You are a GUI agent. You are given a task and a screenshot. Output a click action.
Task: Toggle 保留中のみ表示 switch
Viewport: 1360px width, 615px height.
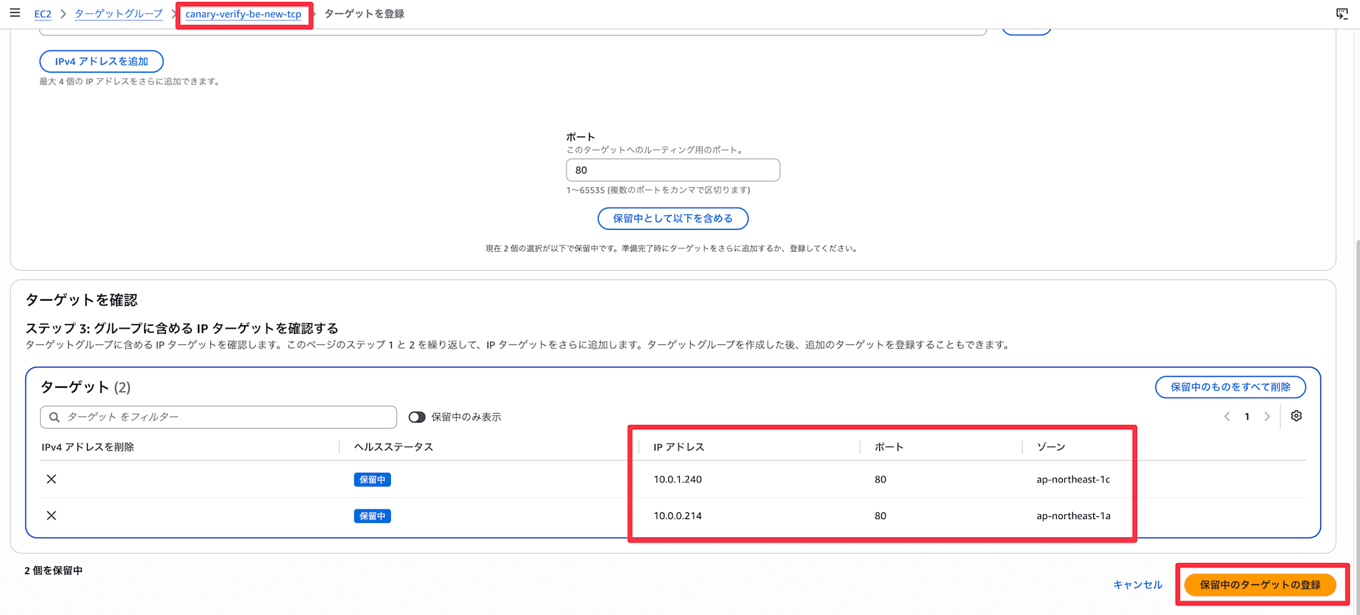417,417
